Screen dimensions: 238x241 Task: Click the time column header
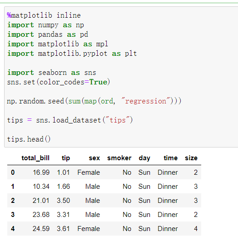coord(171,158)
